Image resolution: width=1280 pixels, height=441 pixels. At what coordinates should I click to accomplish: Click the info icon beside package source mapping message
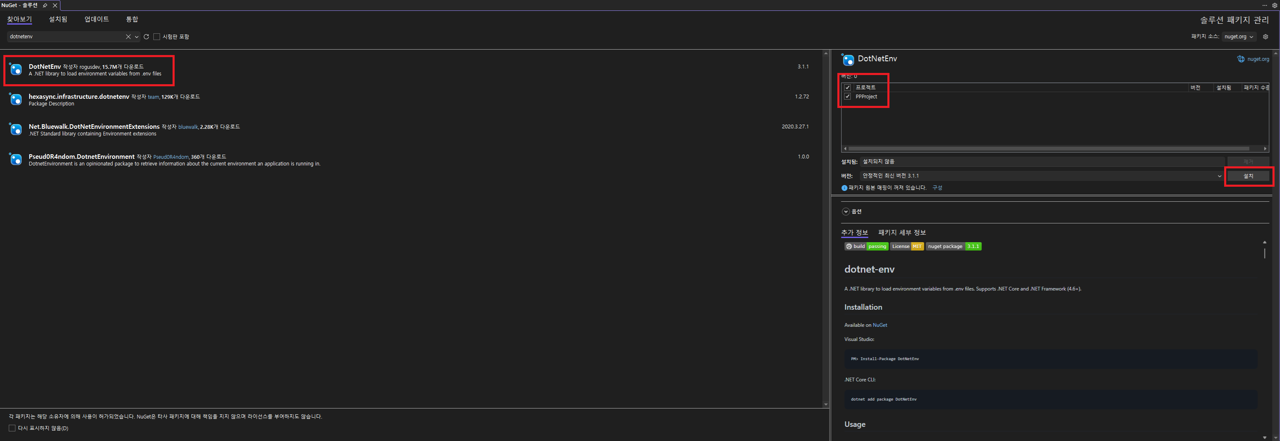coord(844,188)
